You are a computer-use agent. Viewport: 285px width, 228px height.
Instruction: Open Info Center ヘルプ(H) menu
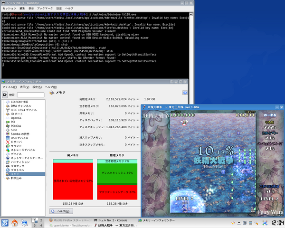(51, 87)
